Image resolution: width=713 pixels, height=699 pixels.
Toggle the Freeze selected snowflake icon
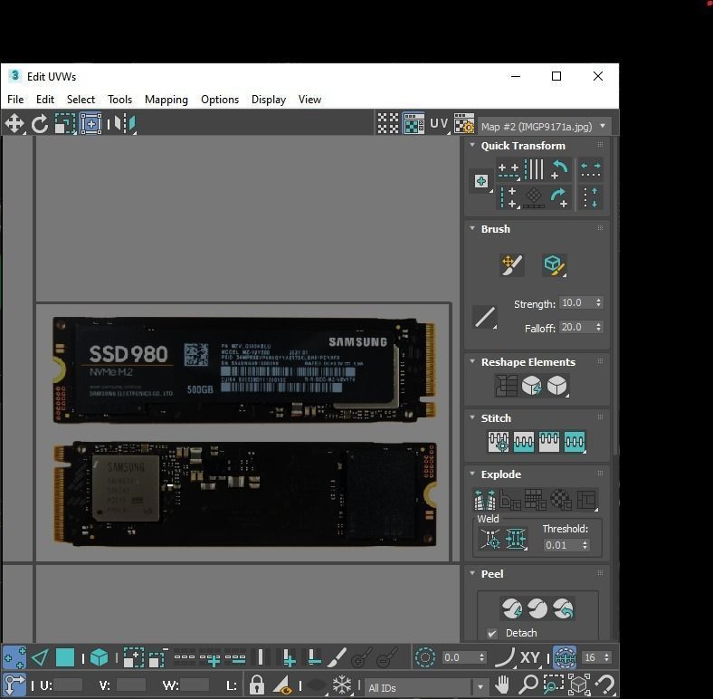click(x=342, y=684)
